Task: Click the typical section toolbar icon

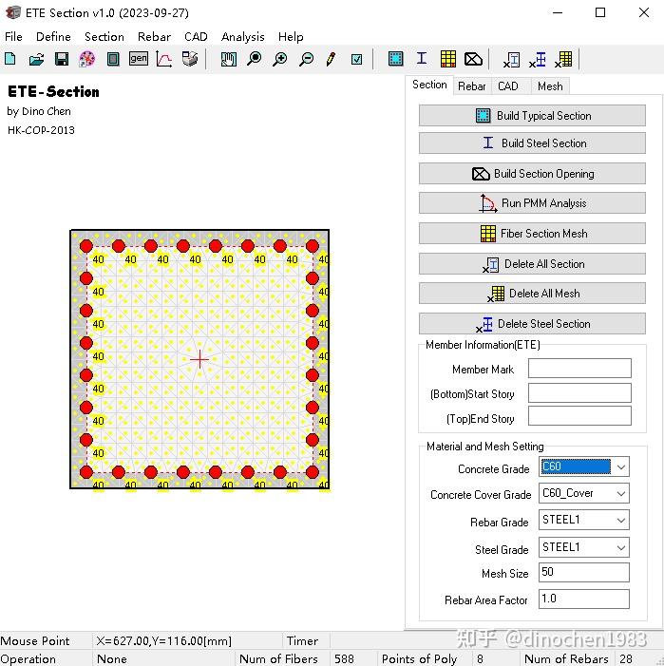Action: point(396,58)
